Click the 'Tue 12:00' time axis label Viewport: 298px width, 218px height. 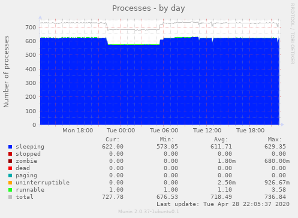point(207,131)
